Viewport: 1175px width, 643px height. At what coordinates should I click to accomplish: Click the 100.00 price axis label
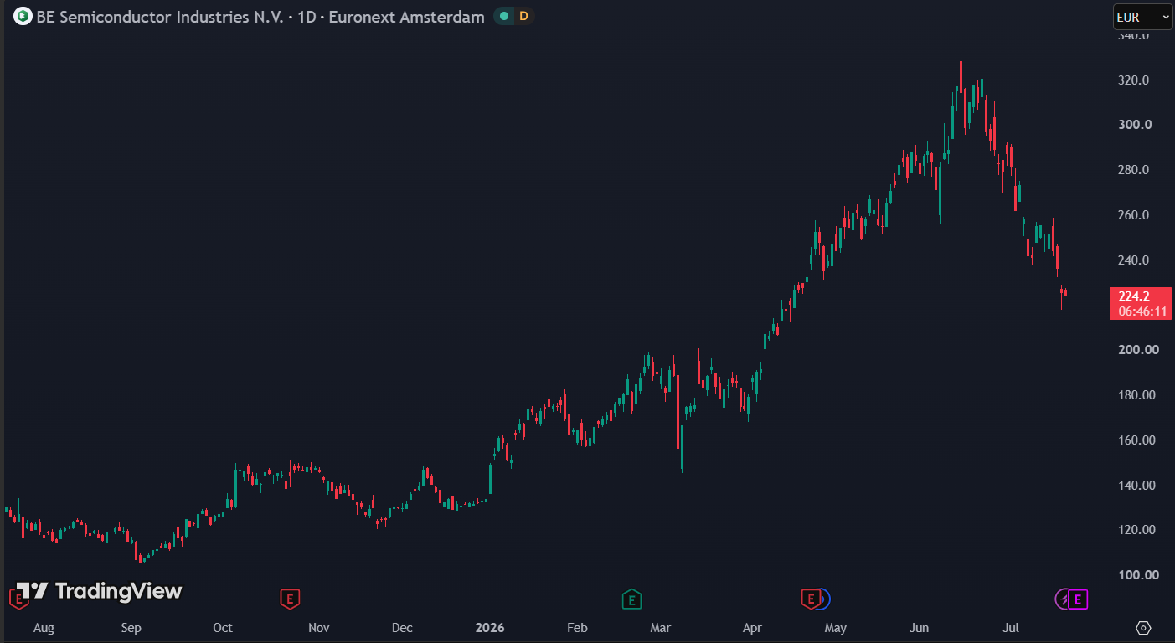1139,575
